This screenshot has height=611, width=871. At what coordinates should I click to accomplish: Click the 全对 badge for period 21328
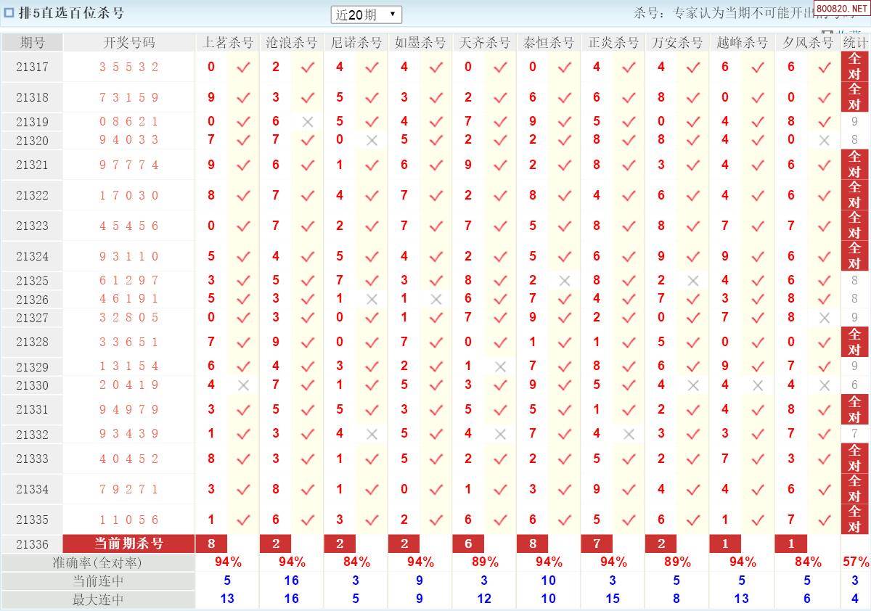[855, 342]
